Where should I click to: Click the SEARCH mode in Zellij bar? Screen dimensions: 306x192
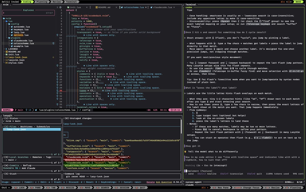click(x=102, y=188)
